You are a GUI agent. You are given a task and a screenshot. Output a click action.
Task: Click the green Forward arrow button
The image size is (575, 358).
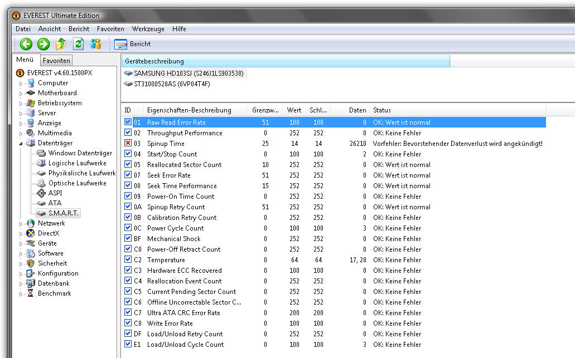(44, 45)
